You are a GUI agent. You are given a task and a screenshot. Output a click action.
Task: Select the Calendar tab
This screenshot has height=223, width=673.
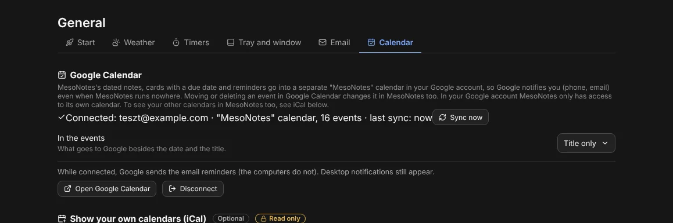tap(390, 42)
